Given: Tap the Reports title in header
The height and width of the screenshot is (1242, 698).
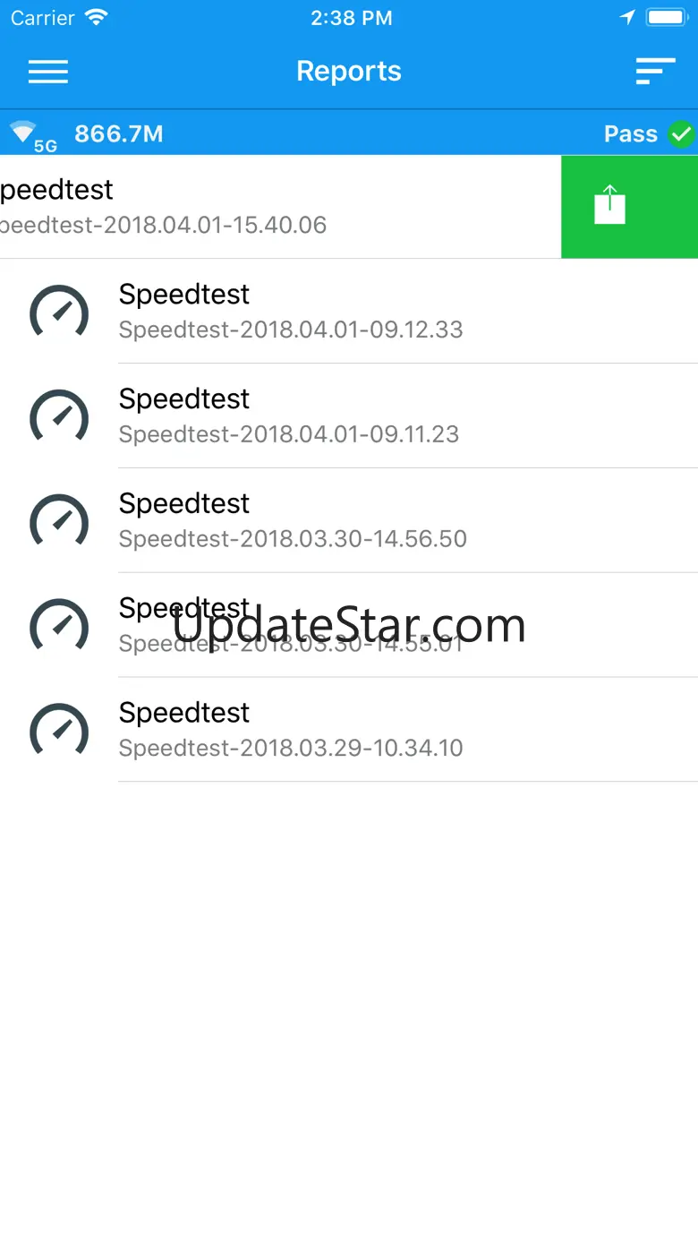Looking at the screenshot, I should point(349,72).
